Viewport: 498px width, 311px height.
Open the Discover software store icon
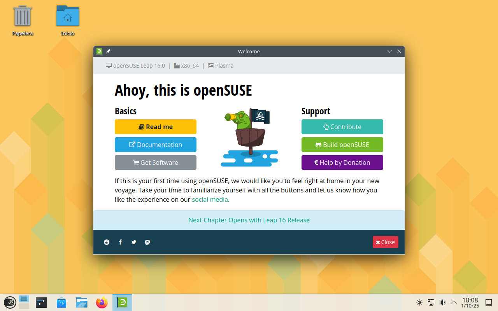pos(61,302)
